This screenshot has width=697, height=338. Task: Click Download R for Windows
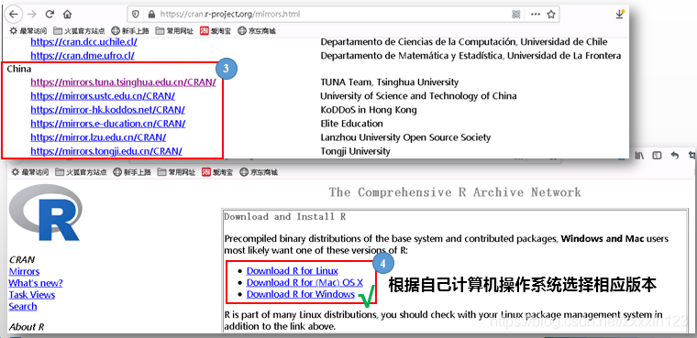pos(301,294)
